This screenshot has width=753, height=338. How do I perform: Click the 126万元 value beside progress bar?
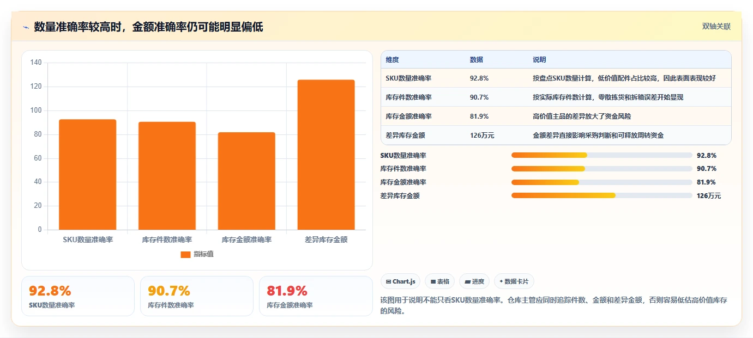709,196
